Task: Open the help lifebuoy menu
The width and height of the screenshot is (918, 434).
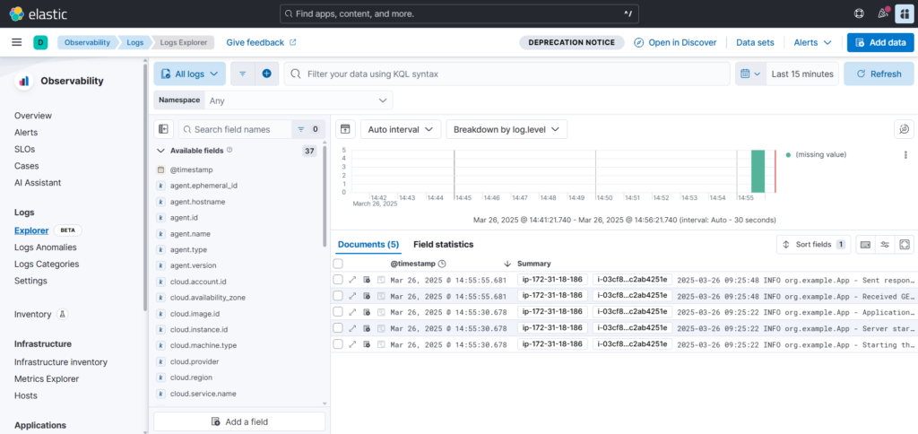Action: tap(859, 13)
